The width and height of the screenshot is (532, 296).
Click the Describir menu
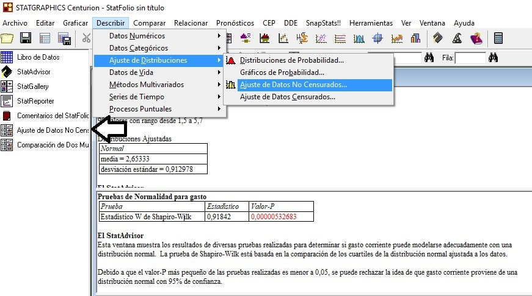tap(111, 23)
